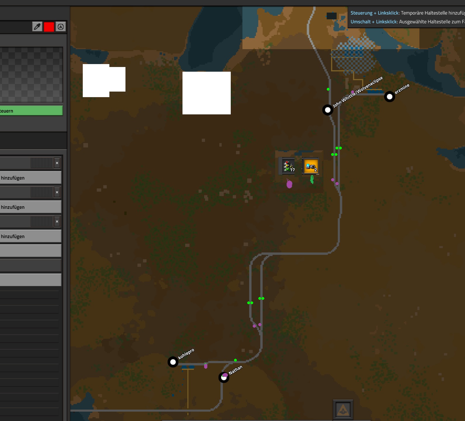Viewport: 465px width, 421px height.
Task: Click the rail signal shortcut slot showing 17
Action: (x=288, y=166)
